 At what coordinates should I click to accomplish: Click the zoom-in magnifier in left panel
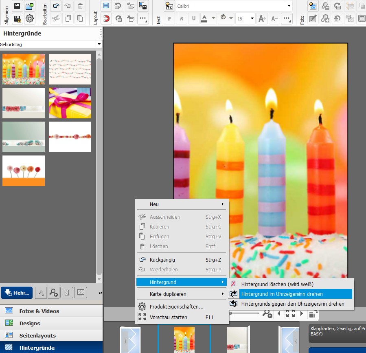point(53,293)
